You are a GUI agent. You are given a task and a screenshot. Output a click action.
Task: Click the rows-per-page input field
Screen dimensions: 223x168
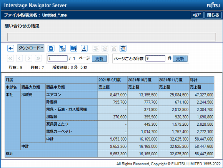(x=155, y=58)
